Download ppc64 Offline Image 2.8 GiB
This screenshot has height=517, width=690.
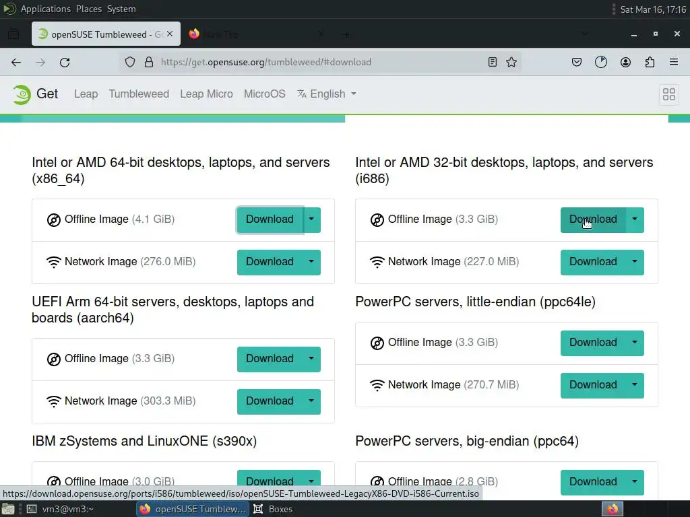(x=593, y=482)
